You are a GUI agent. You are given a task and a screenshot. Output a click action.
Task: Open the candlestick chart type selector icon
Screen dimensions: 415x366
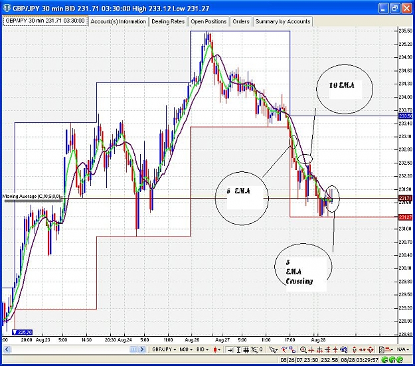click(x=215, y=349)
